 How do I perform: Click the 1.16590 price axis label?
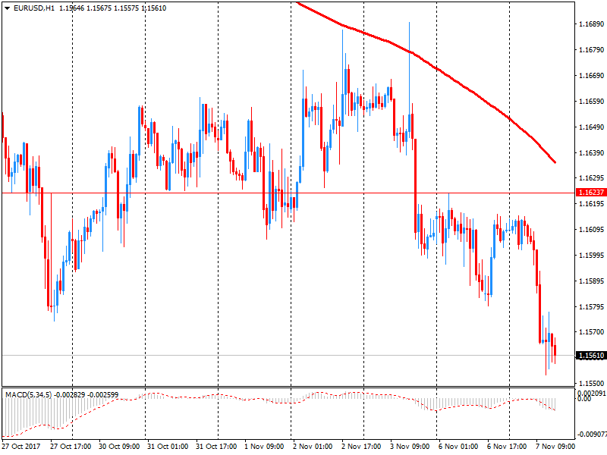tap(591, 102)
